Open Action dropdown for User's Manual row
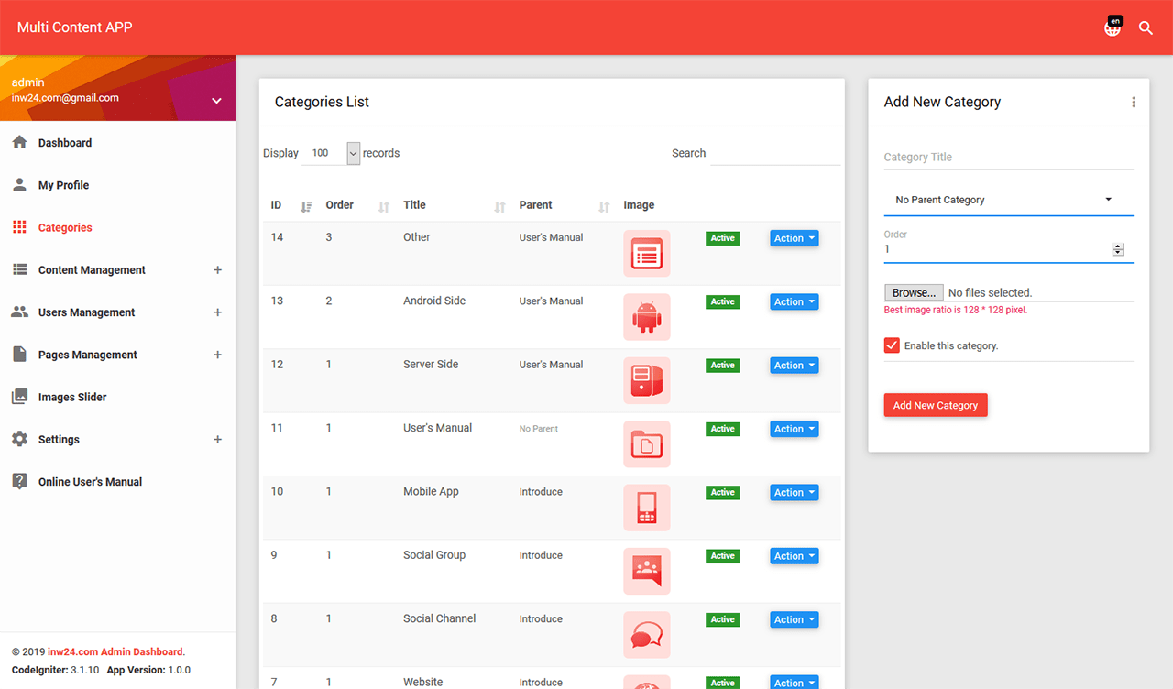 point(794,429)
